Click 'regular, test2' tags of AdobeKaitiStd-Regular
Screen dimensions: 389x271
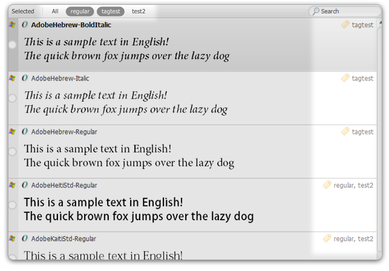click(353, 239)
